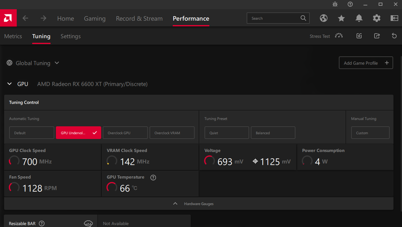
Task: Switch to the Settings sub-tab
Action: coord(70,36)
